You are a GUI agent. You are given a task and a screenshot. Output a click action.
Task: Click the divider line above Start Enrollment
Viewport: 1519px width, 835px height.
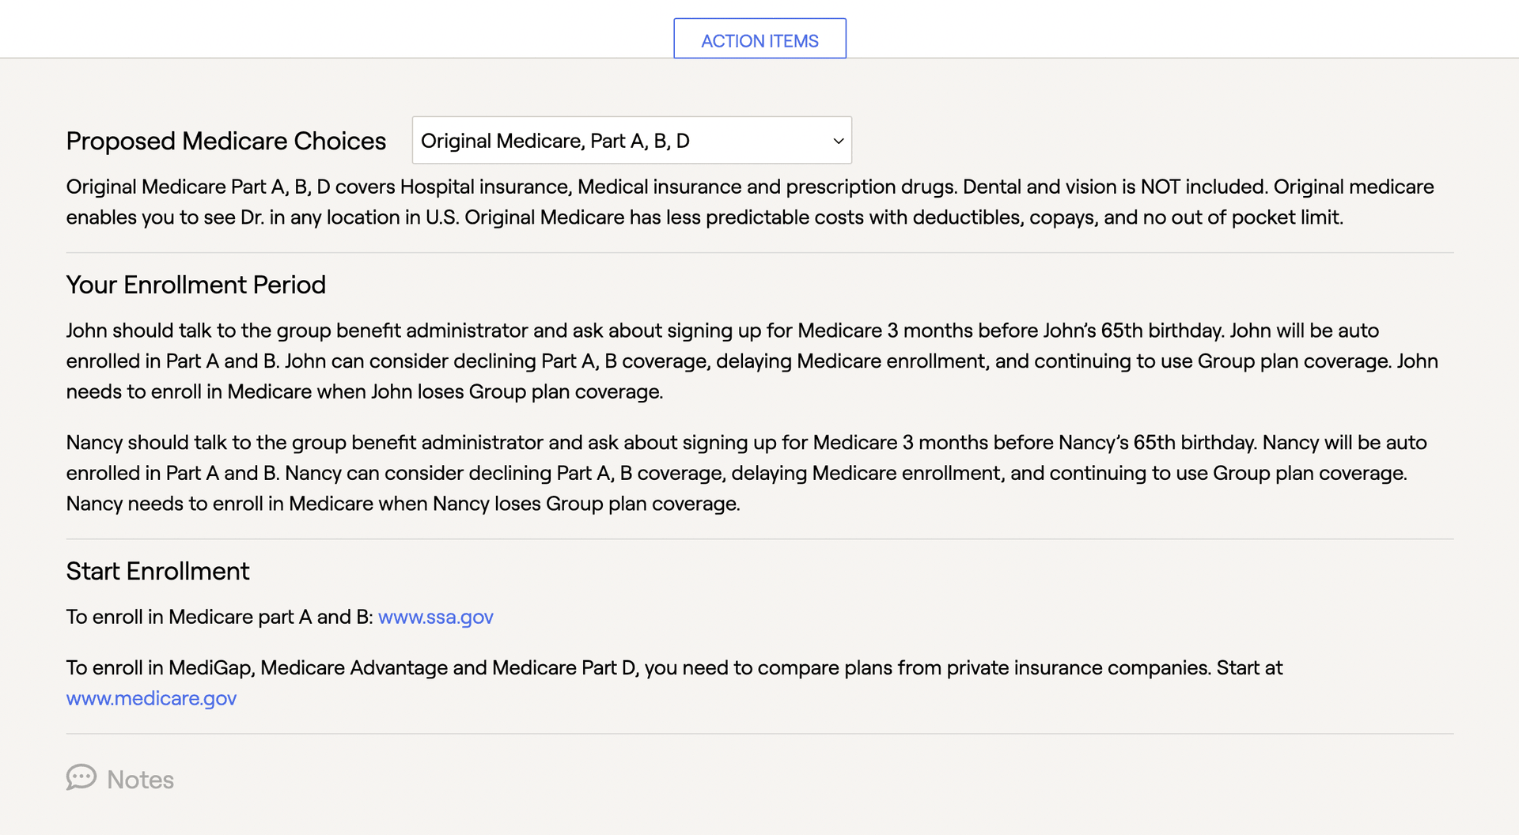click(759, 539)
